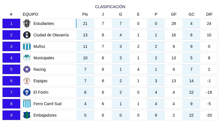The image size is (221, 125).
Task: Select position 9 rank cell
Action: (11, 115)
